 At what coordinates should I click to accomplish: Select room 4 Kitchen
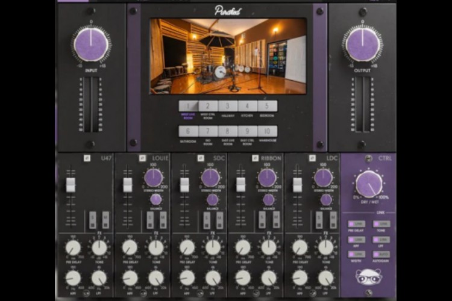(x=247, y=106)
